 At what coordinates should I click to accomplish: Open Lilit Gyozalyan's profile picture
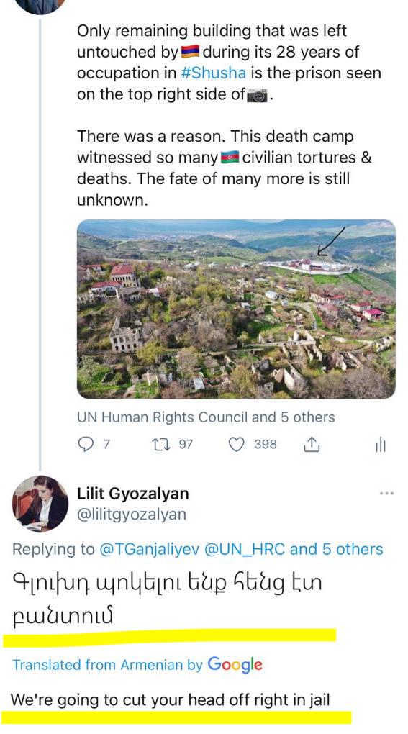coord(40,503)
